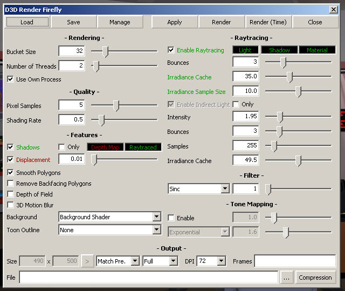Click the Pixel Samples slider handle
345x291 pixels.
point(116,106)
